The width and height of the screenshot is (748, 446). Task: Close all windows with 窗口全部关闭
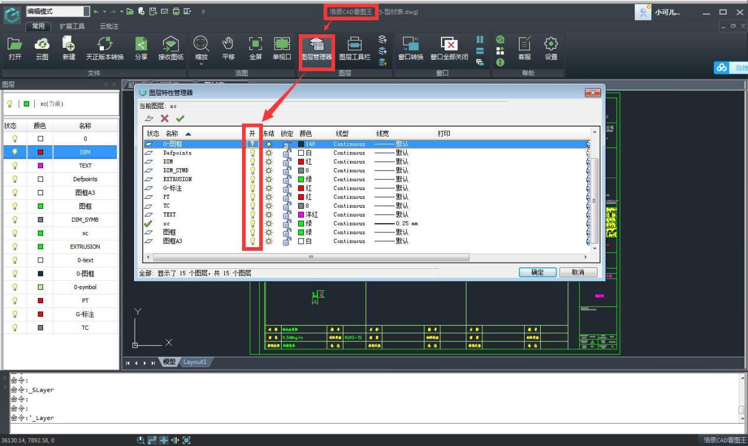[x=449, y=48]
